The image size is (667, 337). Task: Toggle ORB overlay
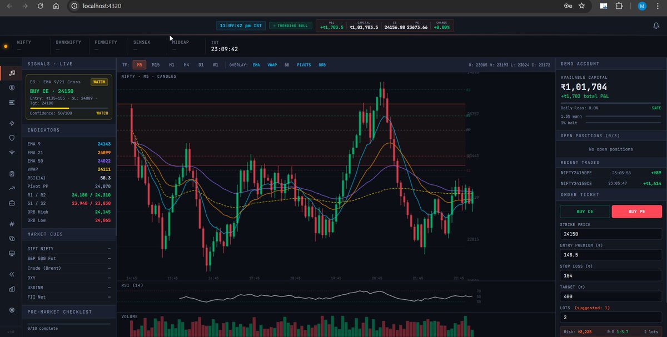coord(322,65)
